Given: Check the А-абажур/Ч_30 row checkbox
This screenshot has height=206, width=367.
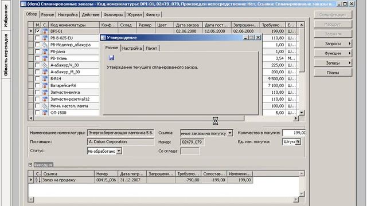Looking at the screenshot, I should pyautogui.click(x=37, y=65).
